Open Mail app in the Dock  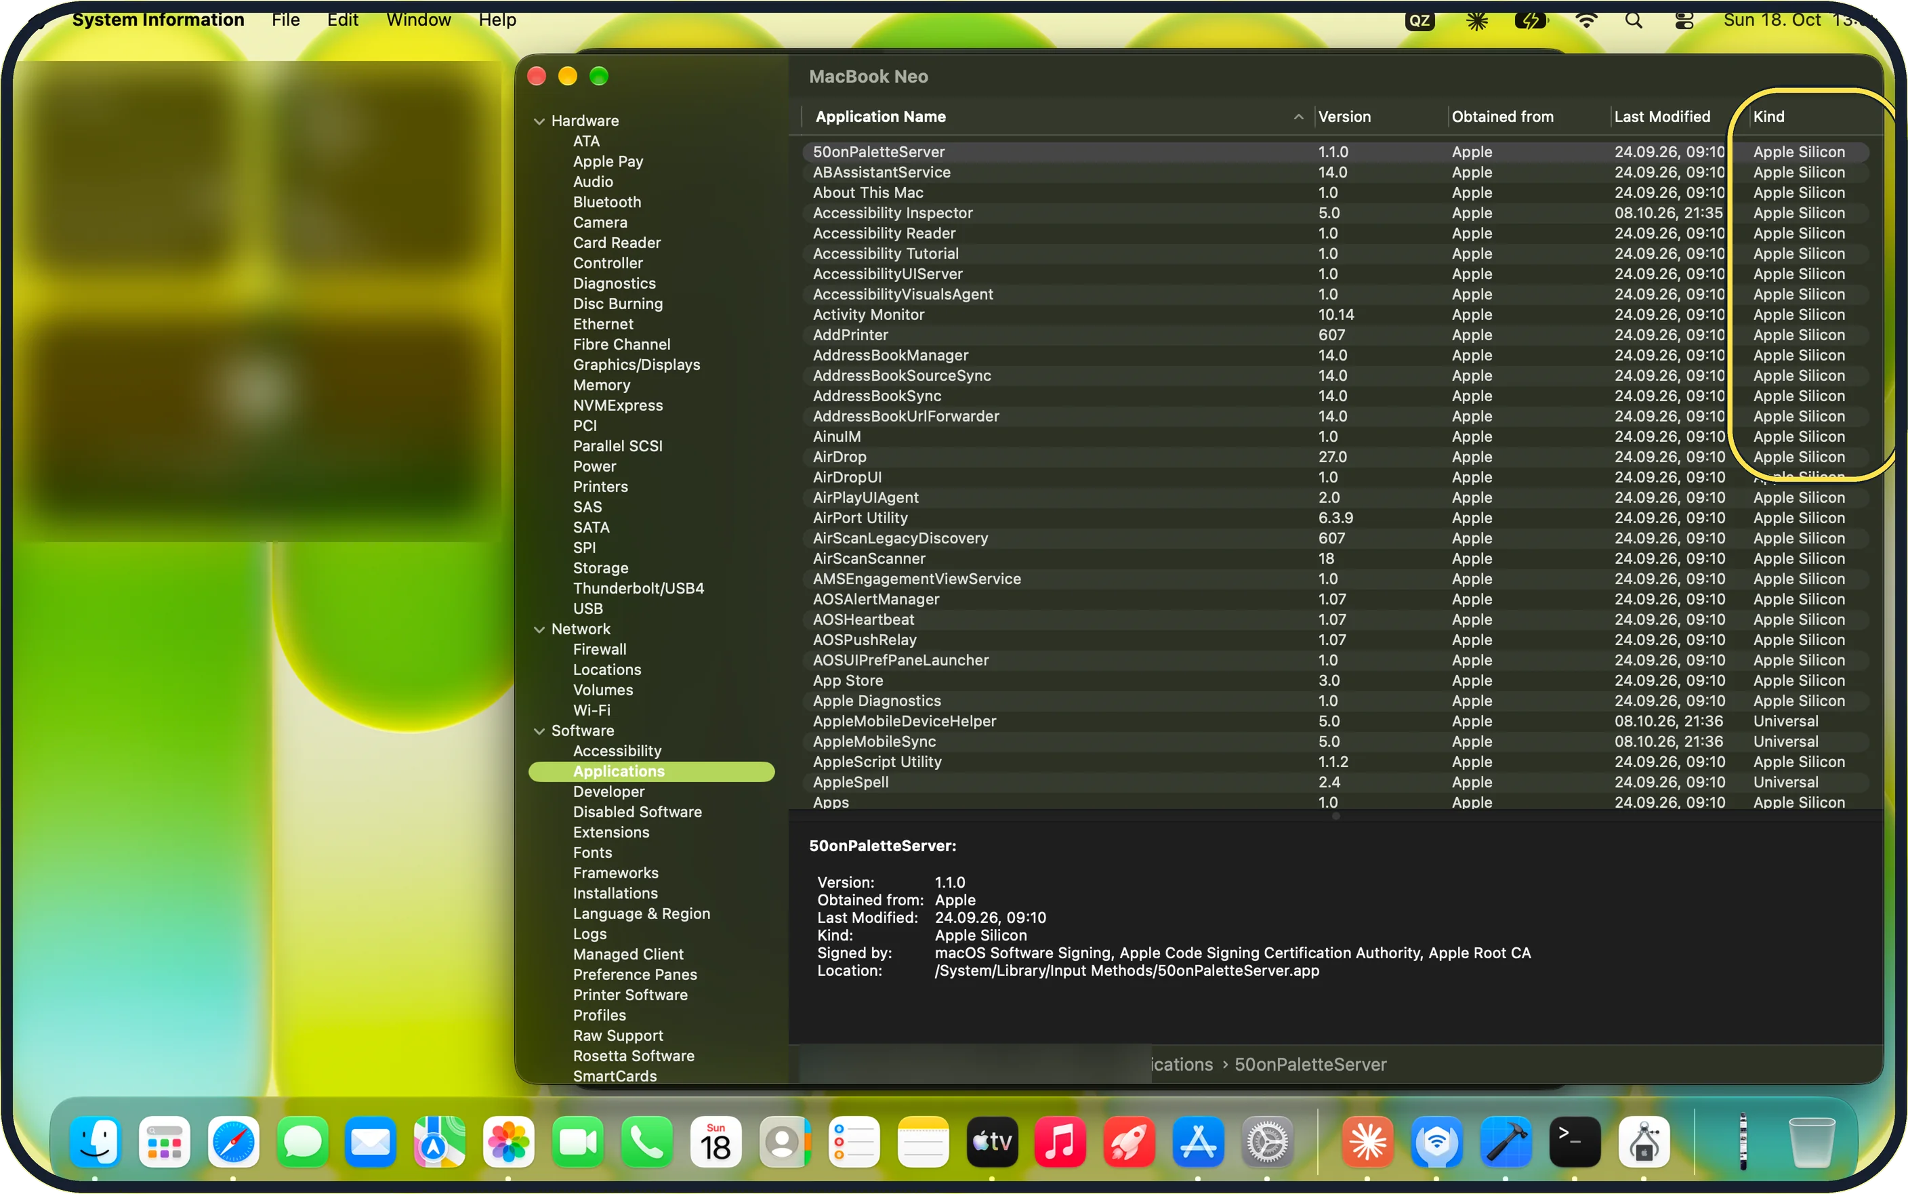pos(371,1141)
